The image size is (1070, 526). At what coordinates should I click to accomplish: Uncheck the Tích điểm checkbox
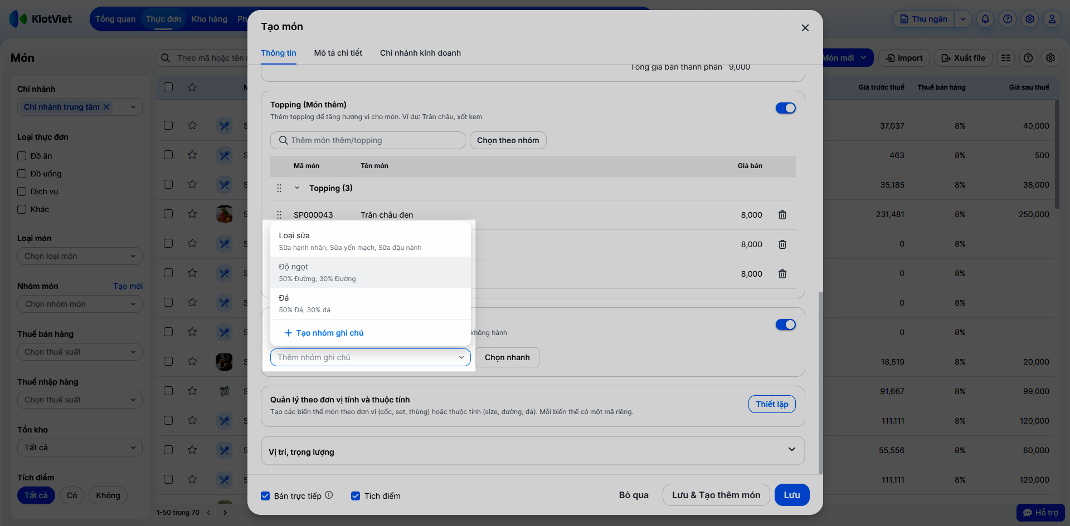tap(356, 496)
